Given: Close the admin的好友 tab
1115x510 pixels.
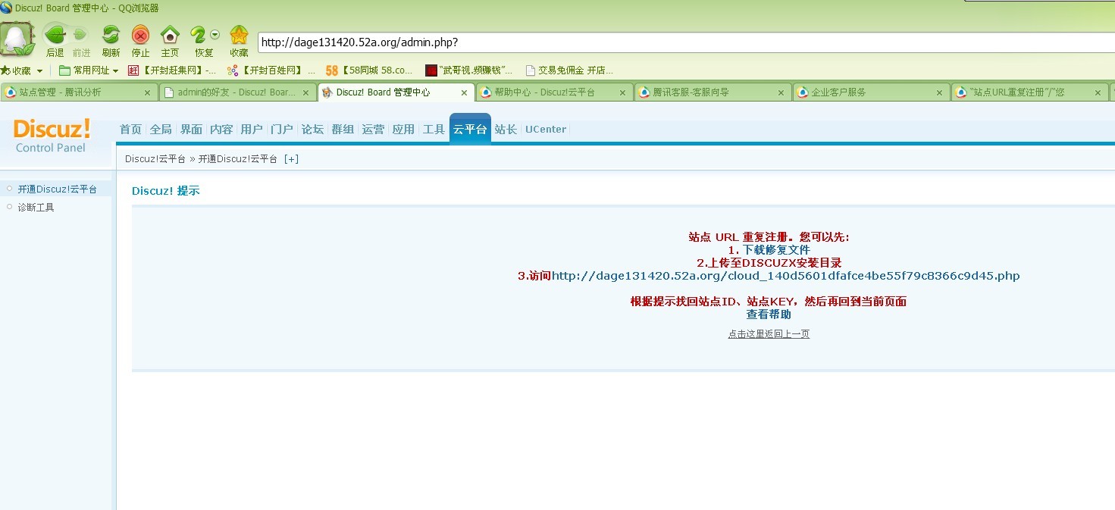Looking at the screenshot, I should point(305,93).
